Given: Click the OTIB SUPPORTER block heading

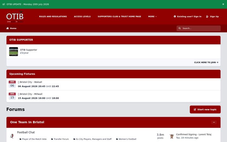Looking at the screenshot, I should pos(21,40).
